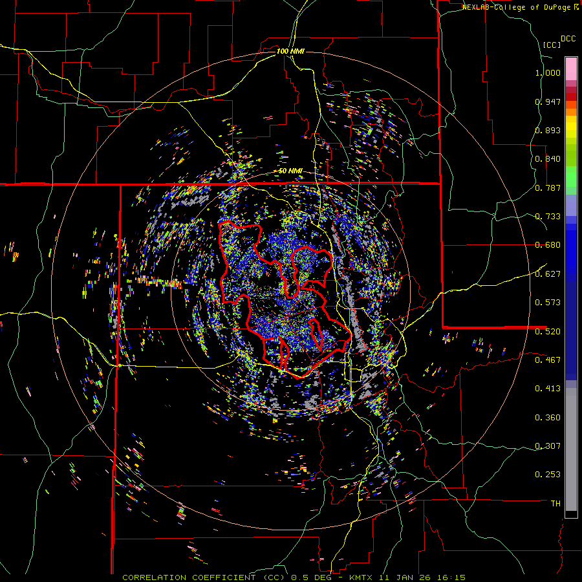Click the 0.413 legend value
The height and width of the screenshot is (582, 582).
click(548, 389)
